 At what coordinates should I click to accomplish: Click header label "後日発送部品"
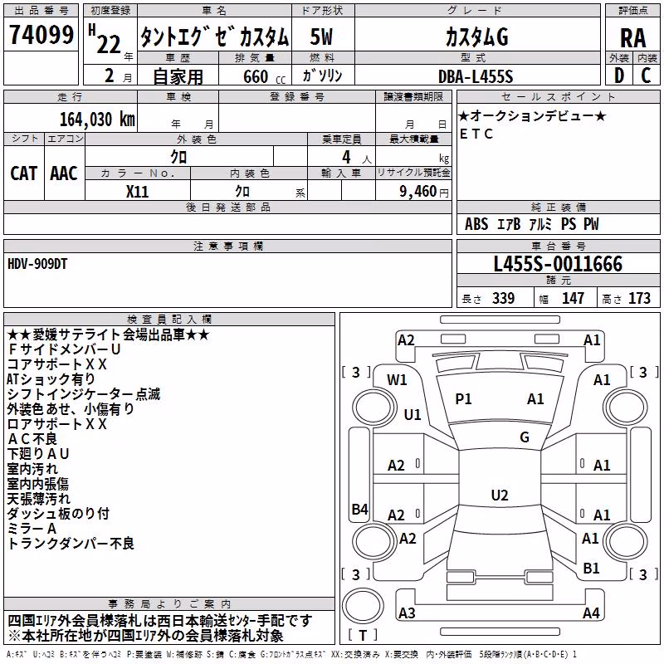point(227,207)
